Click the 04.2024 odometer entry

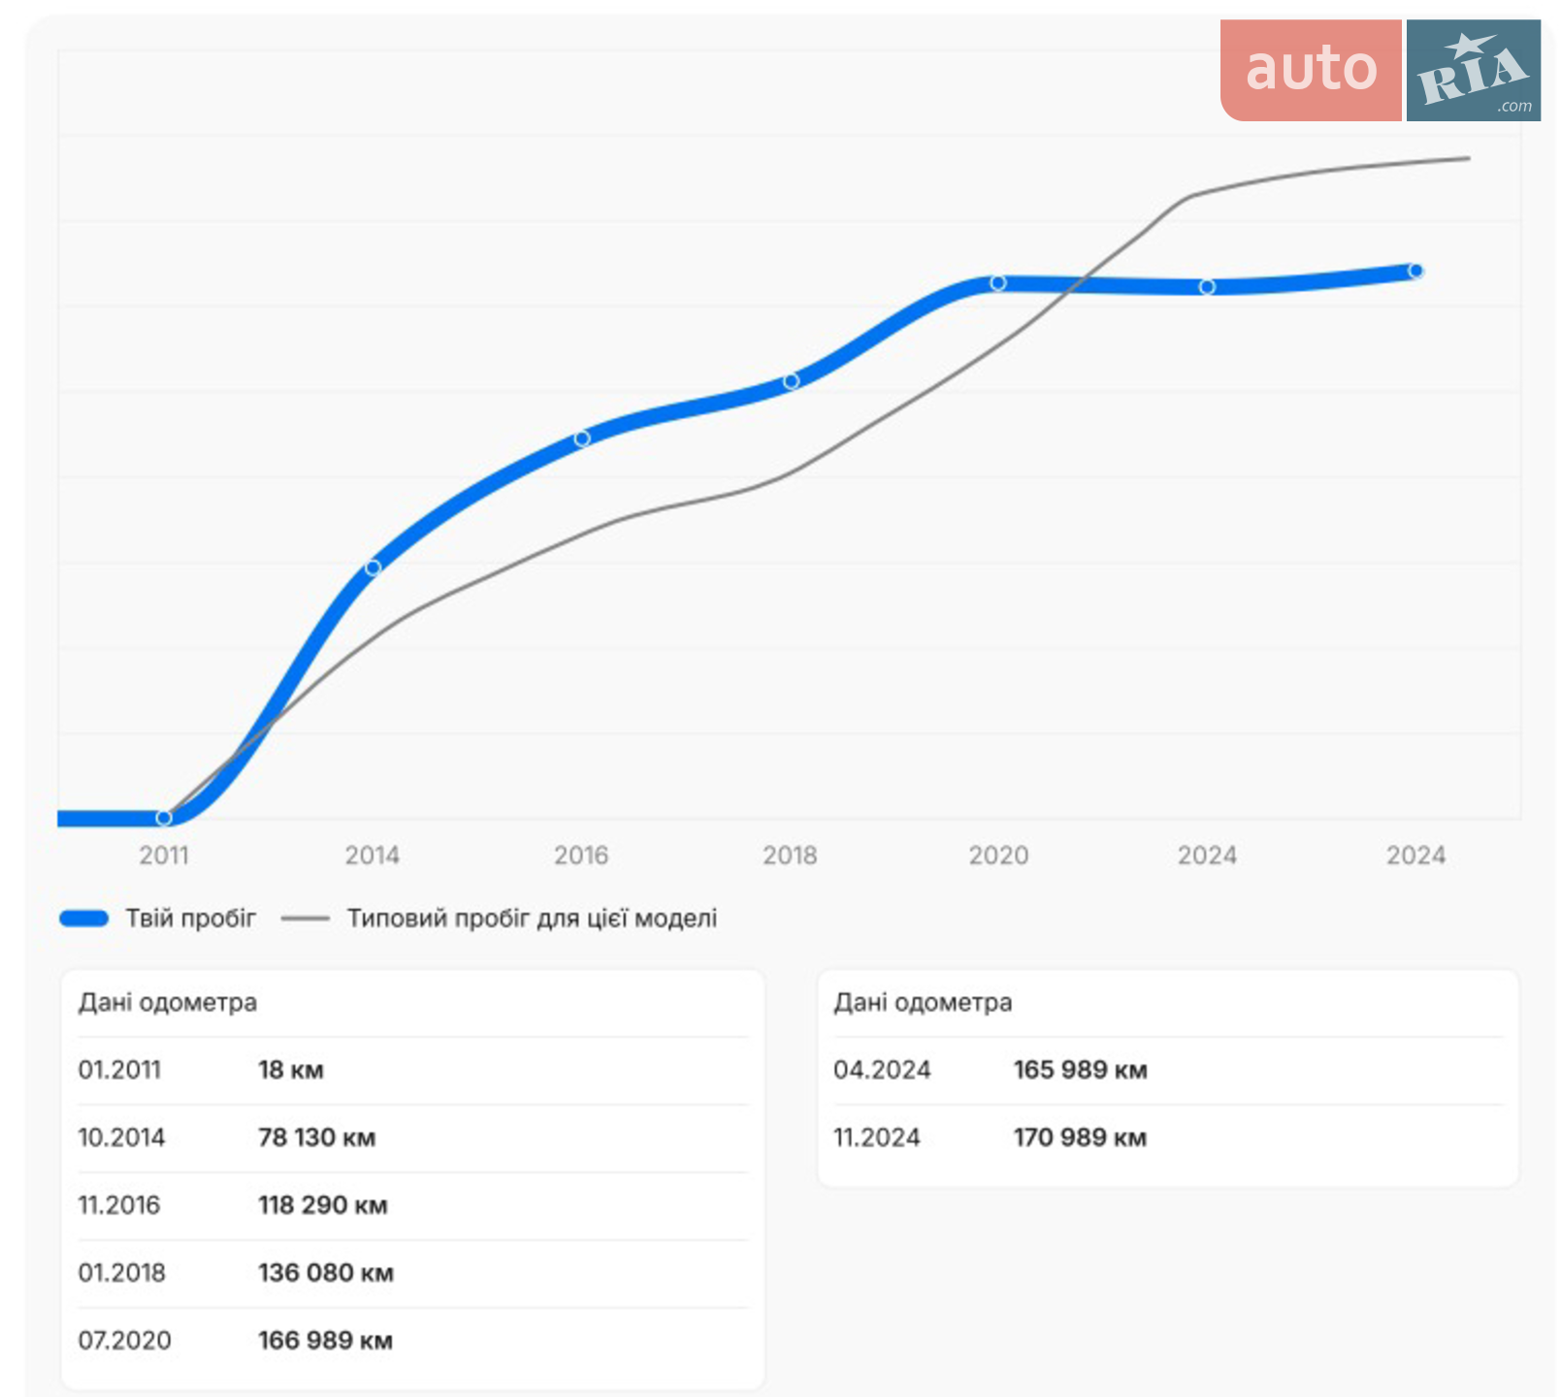click(1168, 1070)
